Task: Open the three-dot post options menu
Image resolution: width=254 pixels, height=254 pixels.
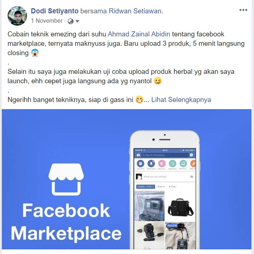Action: coord(243,10)
